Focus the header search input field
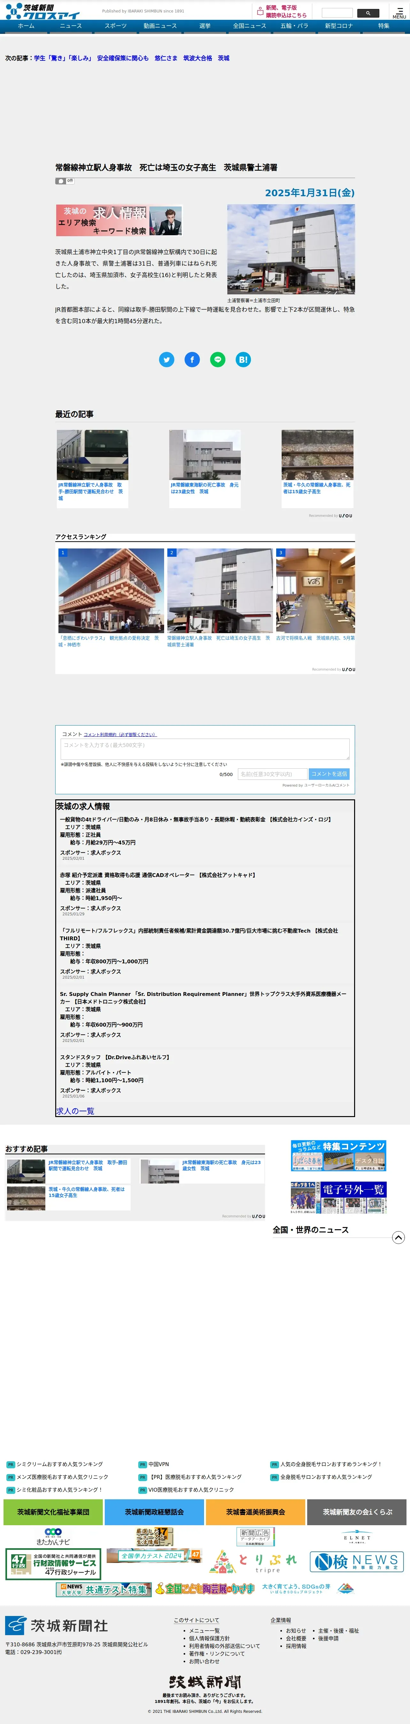This screenshot has height=1724, width=410. pos(337,13)
